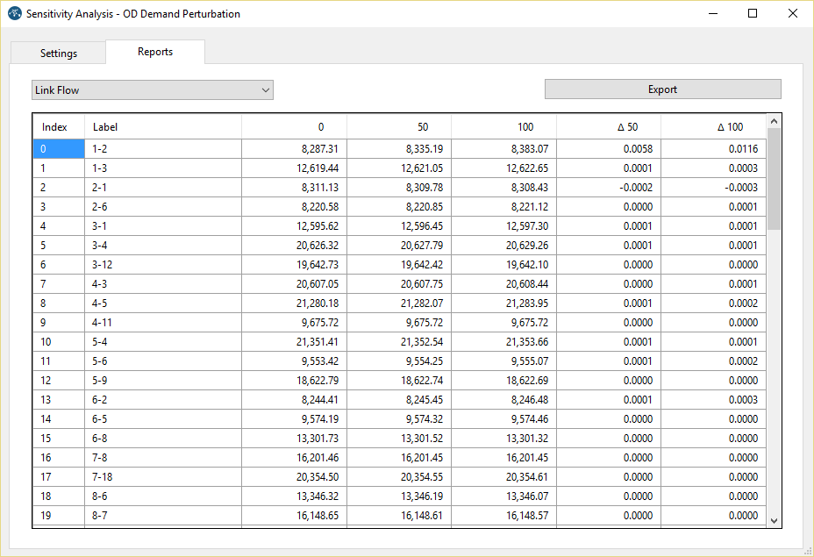
Task: Select the label cell 3-12
Action: click(162, 265)
